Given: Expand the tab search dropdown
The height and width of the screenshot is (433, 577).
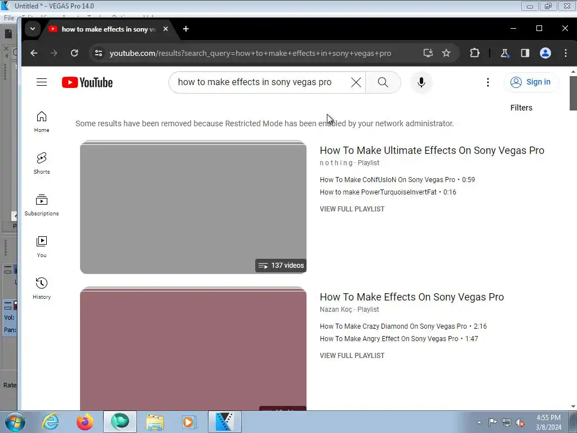Looking at the screenshot, I should (33, 29).
